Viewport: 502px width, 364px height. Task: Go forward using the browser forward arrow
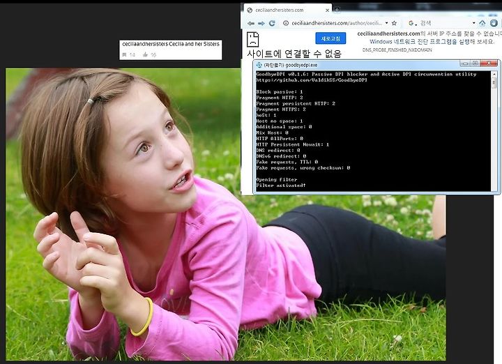(x=261, y=24)
